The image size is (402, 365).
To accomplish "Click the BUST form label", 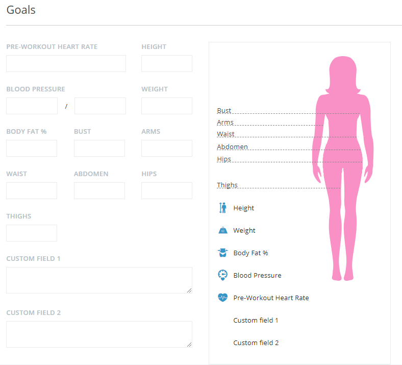I will [82, 131].
